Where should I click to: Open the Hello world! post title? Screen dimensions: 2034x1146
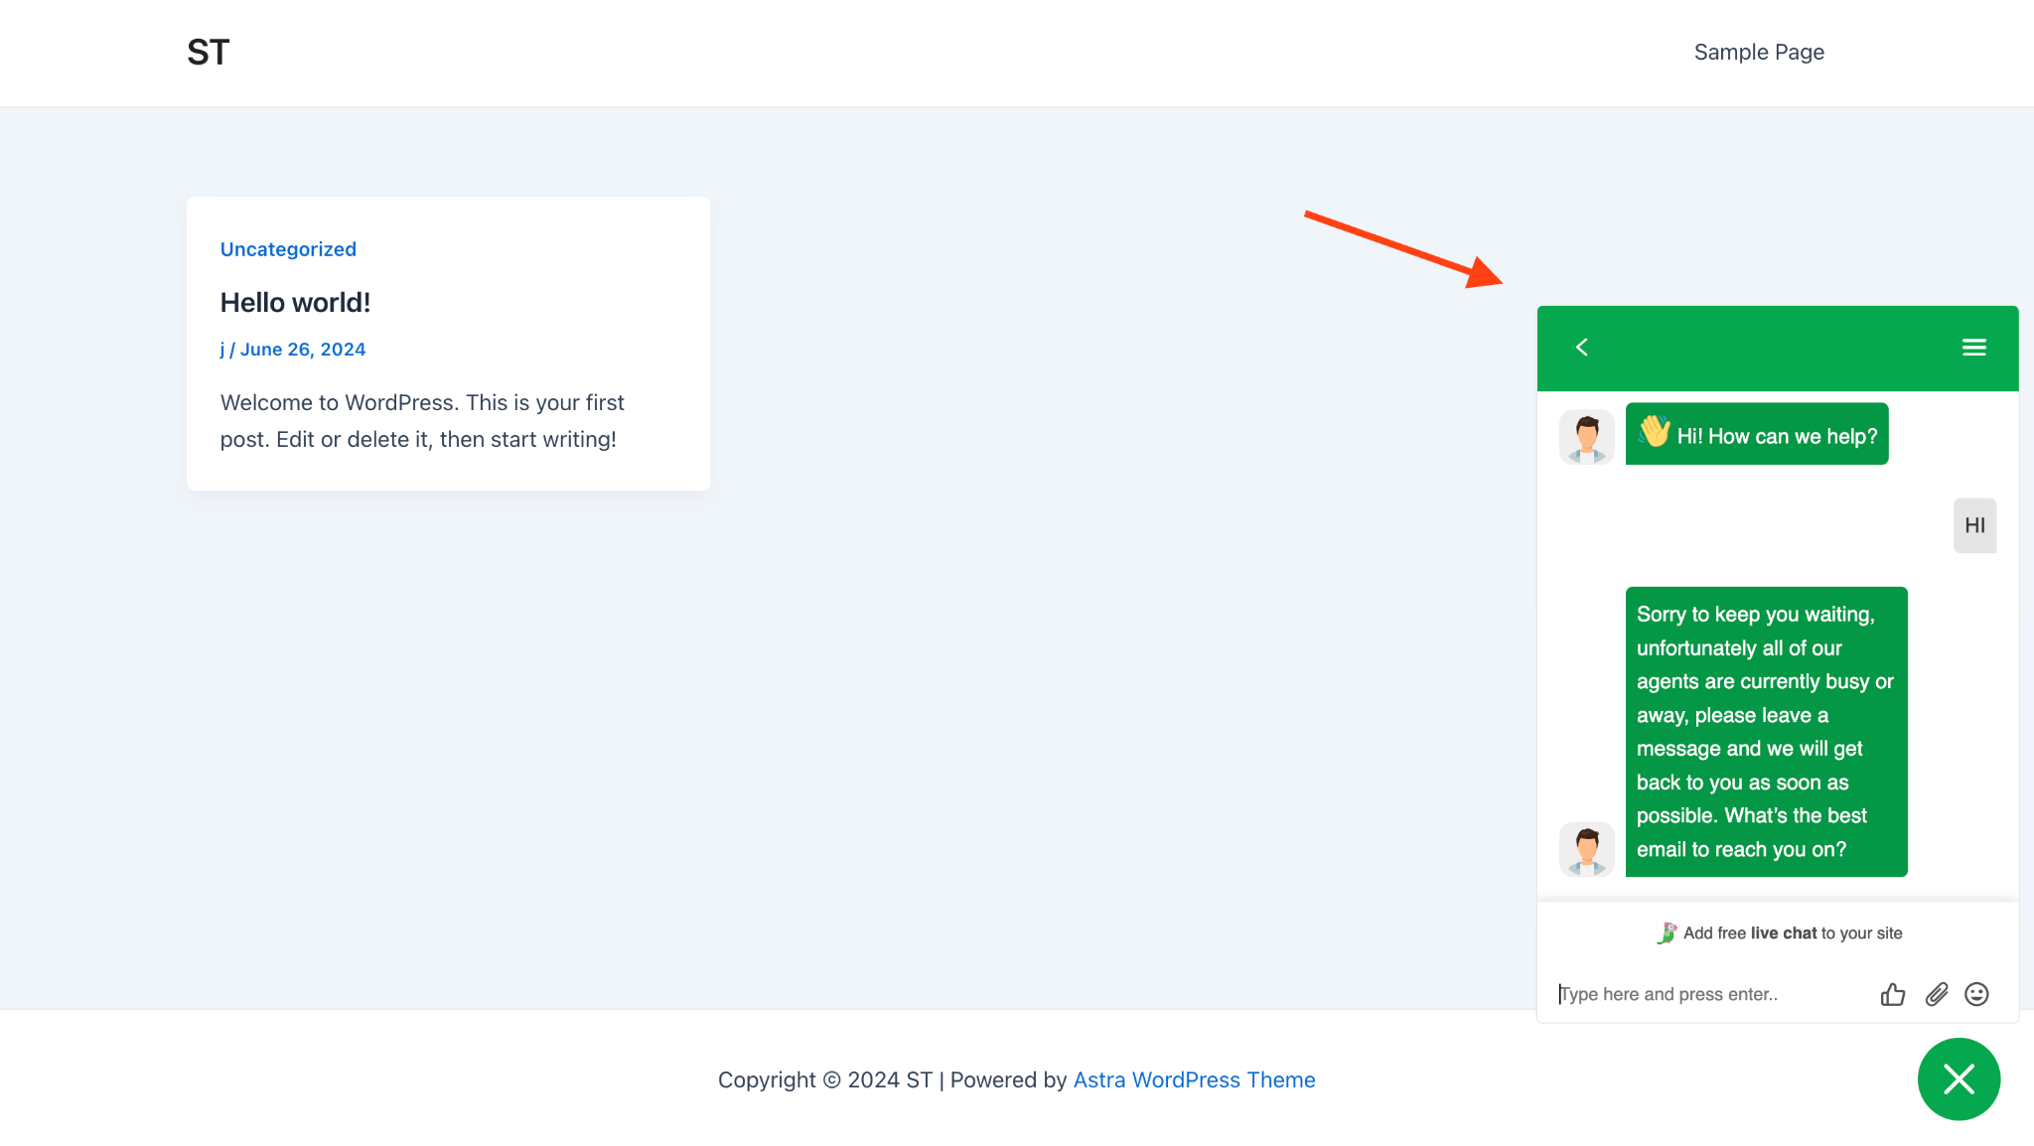pos(295,303)
